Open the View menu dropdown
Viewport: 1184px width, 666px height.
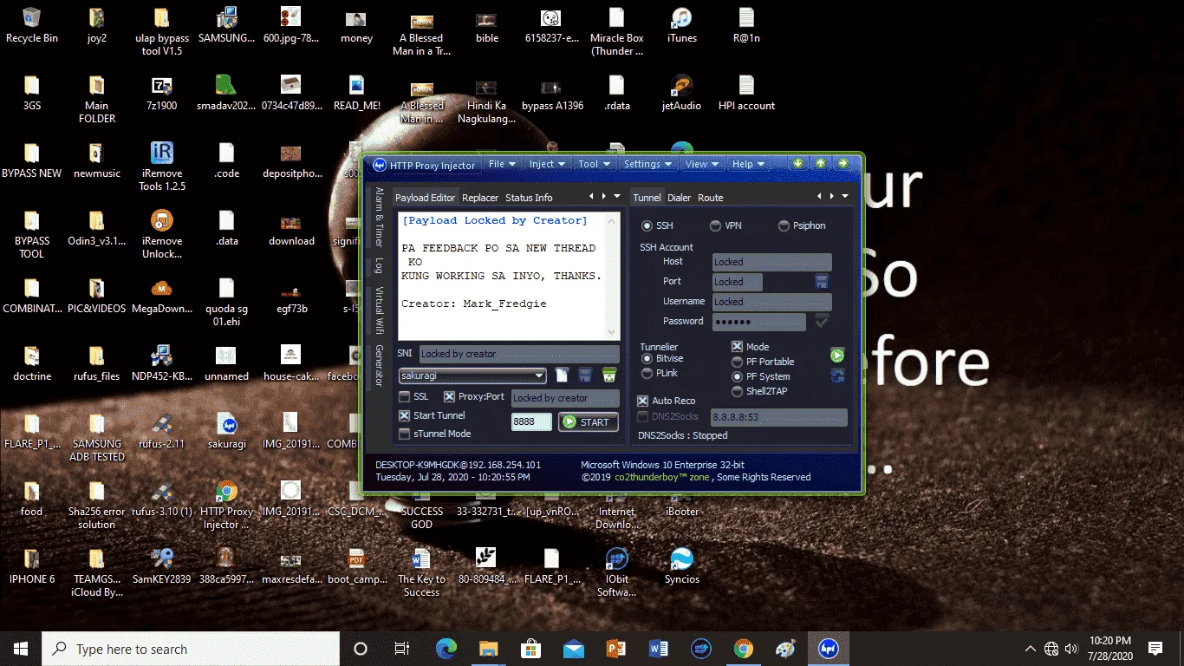click(x=702, y=164)
